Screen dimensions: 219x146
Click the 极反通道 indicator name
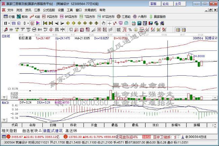click(x=25, y=38)
